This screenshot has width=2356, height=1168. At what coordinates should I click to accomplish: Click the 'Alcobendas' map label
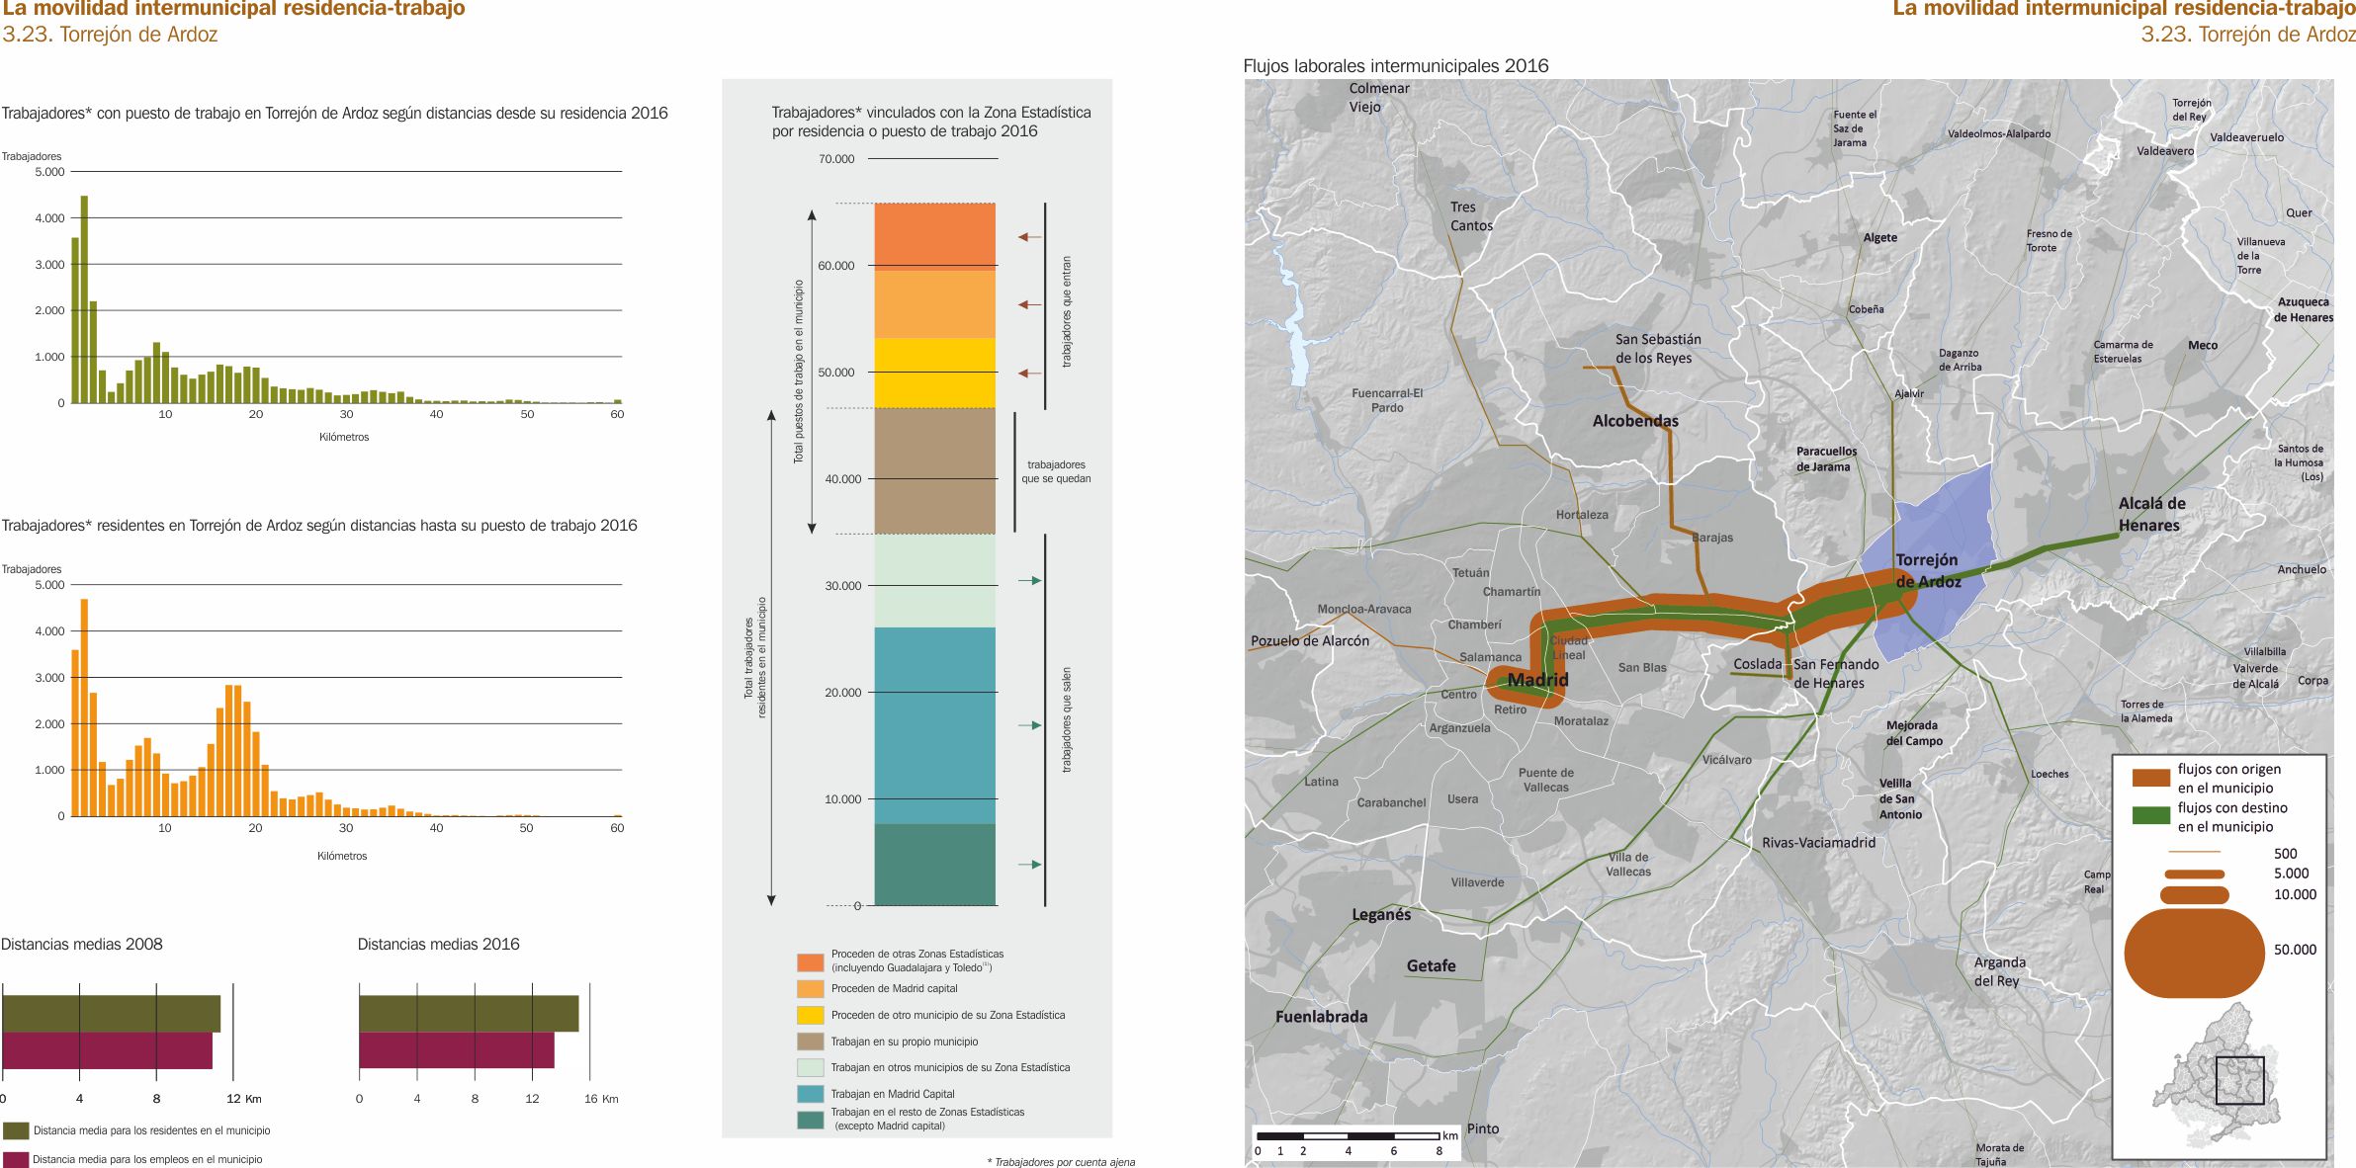click(x=1635, y=421)
